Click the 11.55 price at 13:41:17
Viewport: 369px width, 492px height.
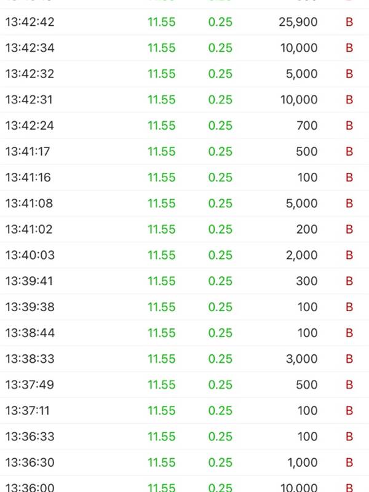point(162,151)
